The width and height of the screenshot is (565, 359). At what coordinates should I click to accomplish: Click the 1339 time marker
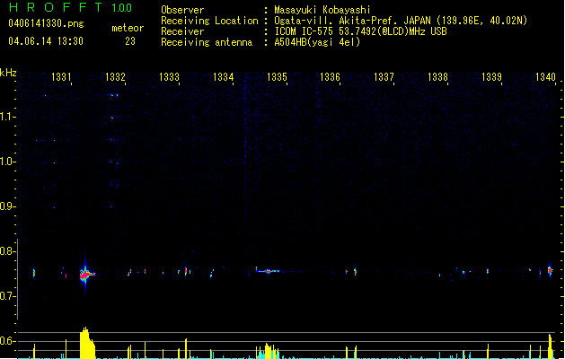coord(492,76)
